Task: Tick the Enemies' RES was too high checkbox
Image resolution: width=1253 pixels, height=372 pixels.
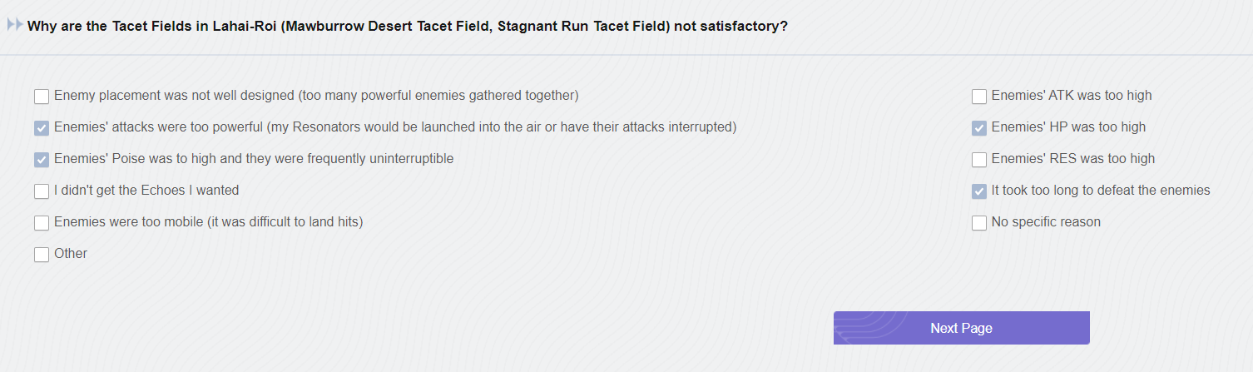Action: [x=979, y=160]
